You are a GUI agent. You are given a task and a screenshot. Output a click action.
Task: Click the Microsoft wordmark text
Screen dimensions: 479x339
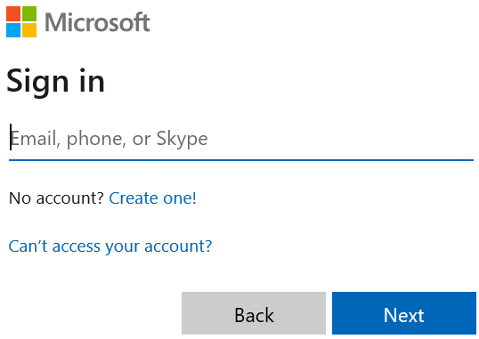[x=97, y=22]
